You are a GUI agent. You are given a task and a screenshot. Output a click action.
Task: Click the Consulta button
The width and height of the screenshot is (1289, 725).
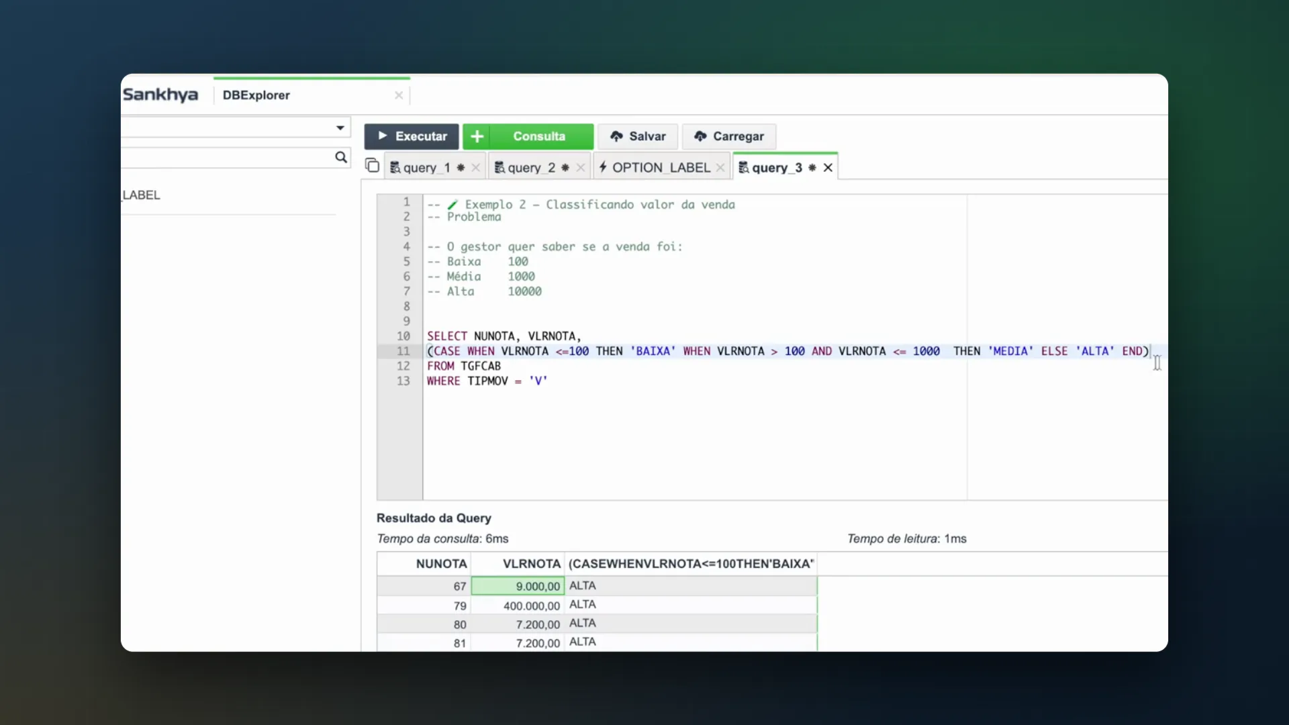pos(539,136)
